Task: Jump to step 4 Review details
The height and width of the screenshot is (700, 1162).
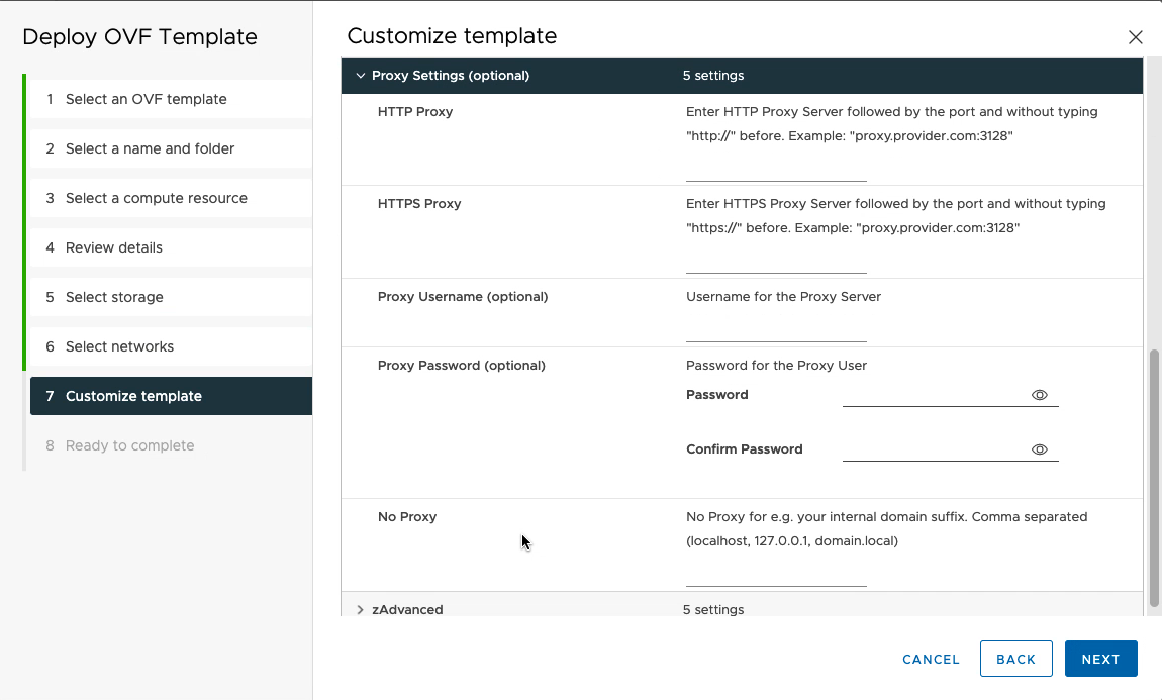Action: click(x=114, y=247)
